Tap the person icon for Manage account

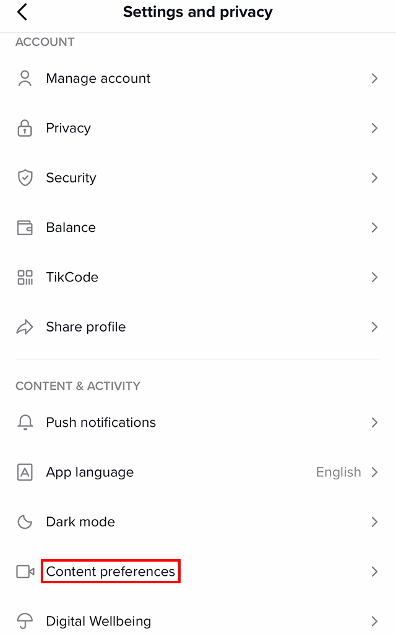click(x=25, y=79)
